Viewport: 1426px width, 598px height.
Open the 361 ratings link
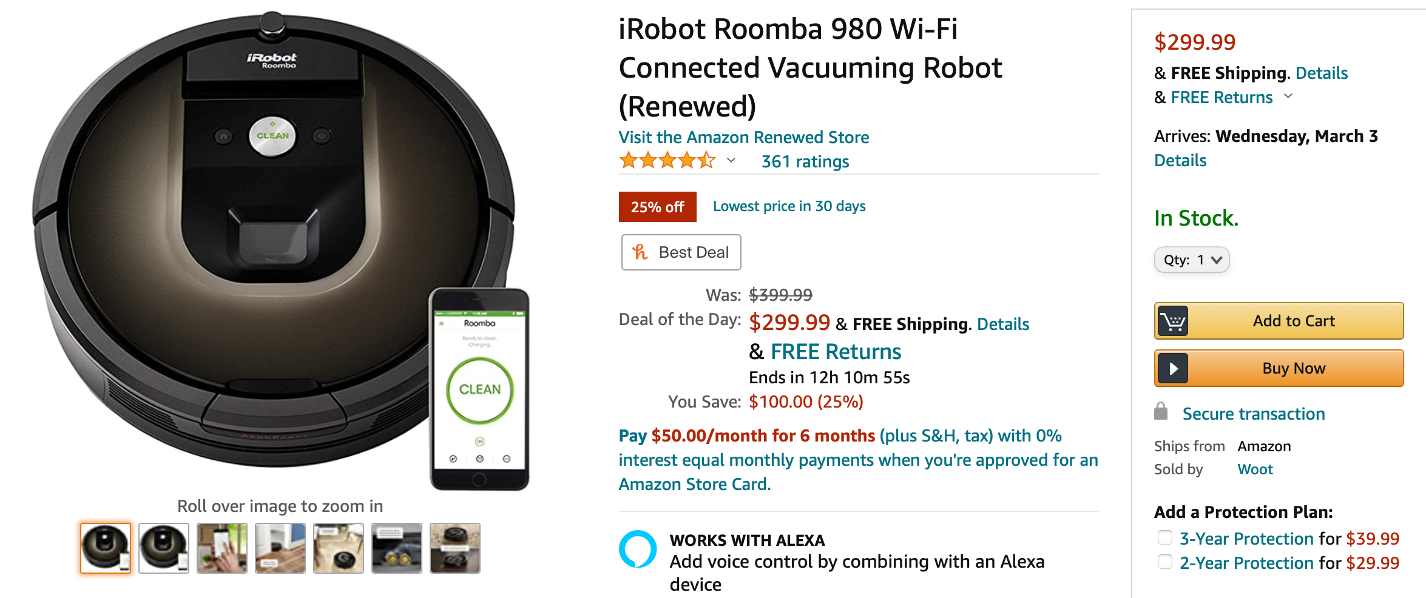pyautogui.click(x=805, y=161)
